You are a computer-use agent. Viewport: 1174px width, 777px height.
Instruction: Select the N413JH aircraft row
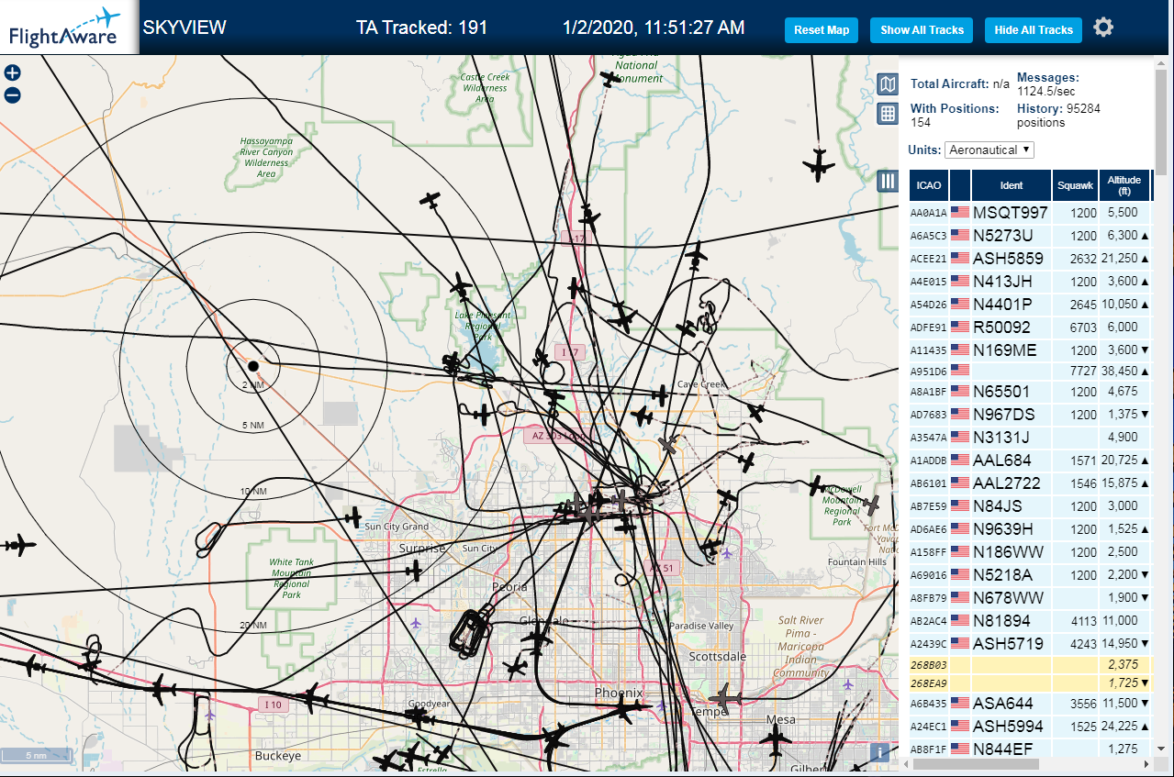tap(1030, 282)
